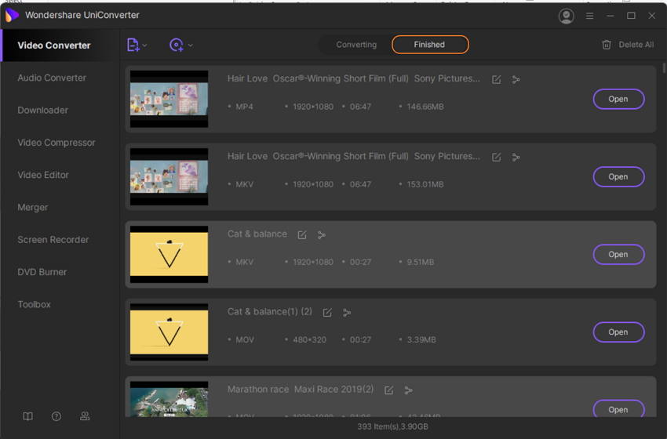
Task: Click the 3.39MB file size text
Action: point(421,340)
